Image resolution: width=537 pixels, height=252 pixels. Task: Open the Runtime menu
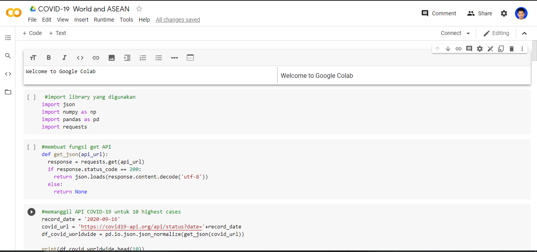104,20
